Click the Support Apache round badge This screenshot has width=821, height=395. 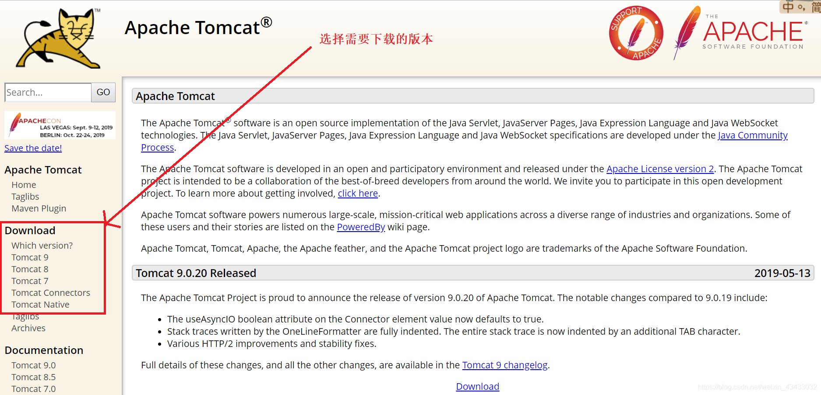coord(636,33)
